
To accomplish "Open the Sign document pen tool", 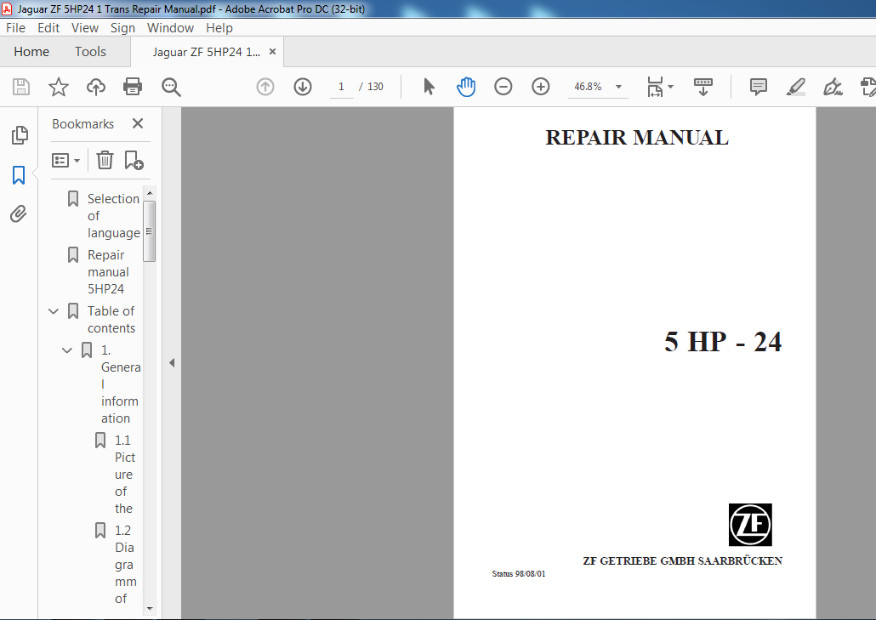I will click(x=833, y=87).
